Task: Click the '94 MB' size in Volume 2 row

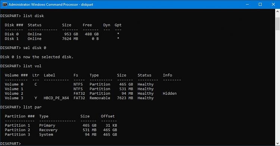Action: pyautogui.click(x=127, y=93)
